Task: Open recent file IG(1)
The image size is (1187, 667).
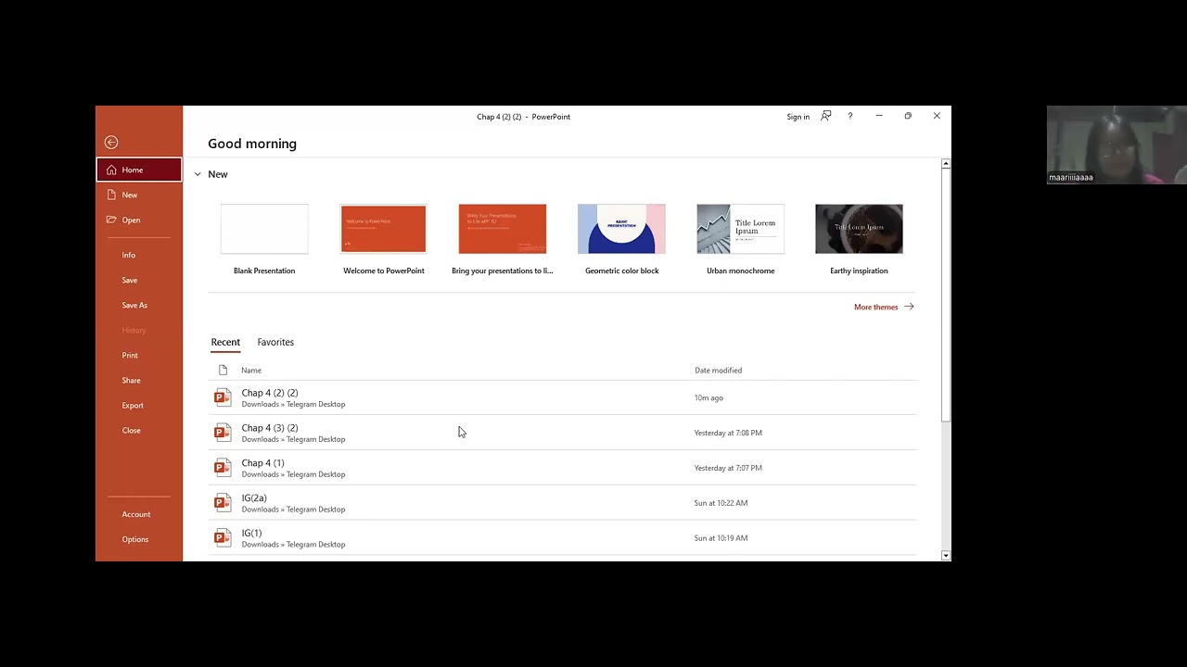Action: coord(562,538)
